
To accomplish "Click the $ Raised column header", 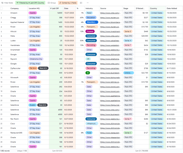I will coord(142,8).
